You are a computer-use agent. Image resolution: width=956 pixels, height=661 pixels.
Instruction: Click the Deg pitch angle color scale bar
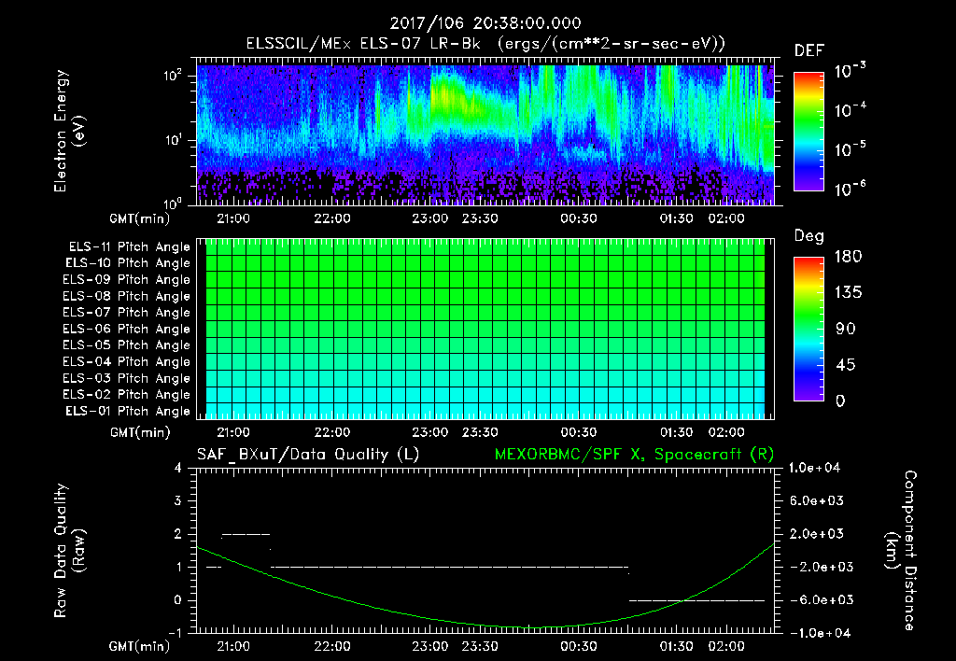pos(809,329)
